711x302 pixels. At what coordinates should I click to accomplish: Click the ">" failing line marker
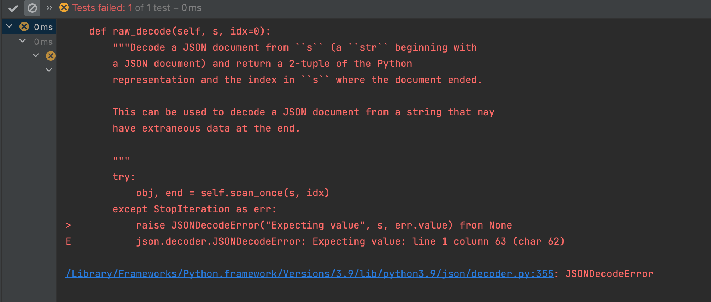[68, 225]
